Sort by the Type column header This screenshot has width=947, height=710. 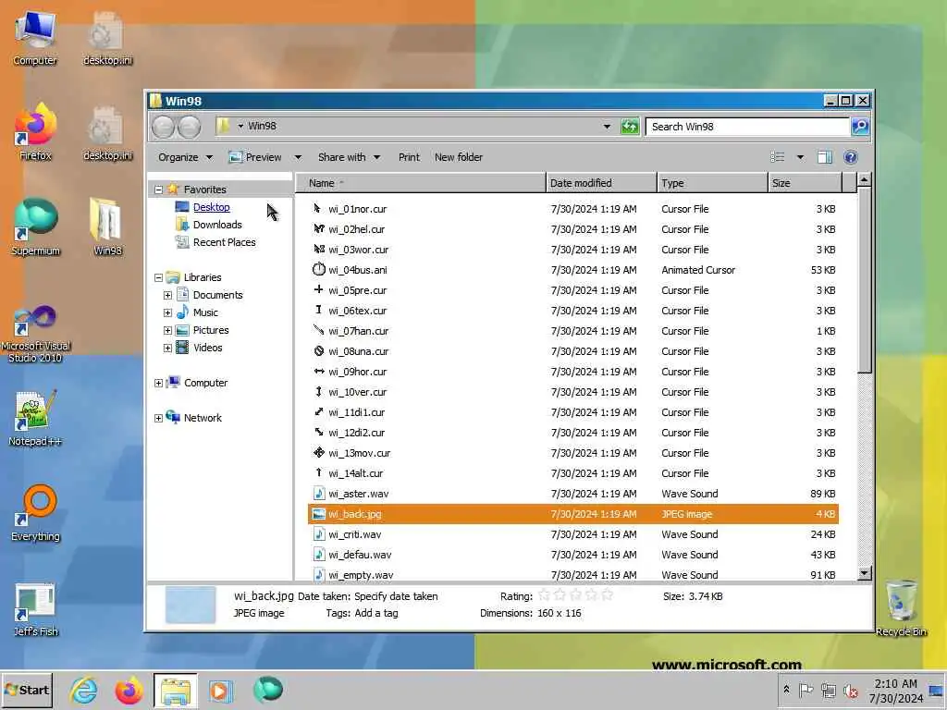point(711,183)
